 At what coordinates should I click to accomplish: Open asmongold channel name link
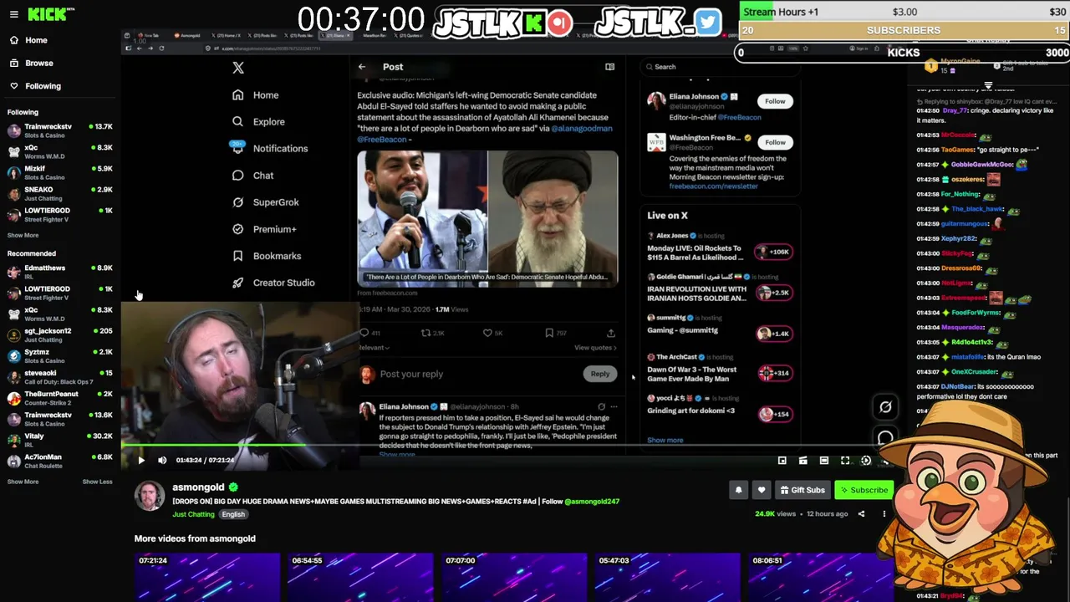pos(198,487)
